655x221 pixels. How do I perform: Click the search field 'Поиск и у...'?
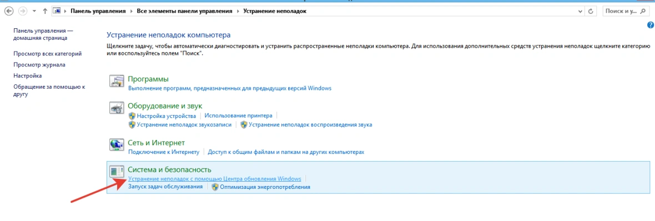(x=626, y=11)
